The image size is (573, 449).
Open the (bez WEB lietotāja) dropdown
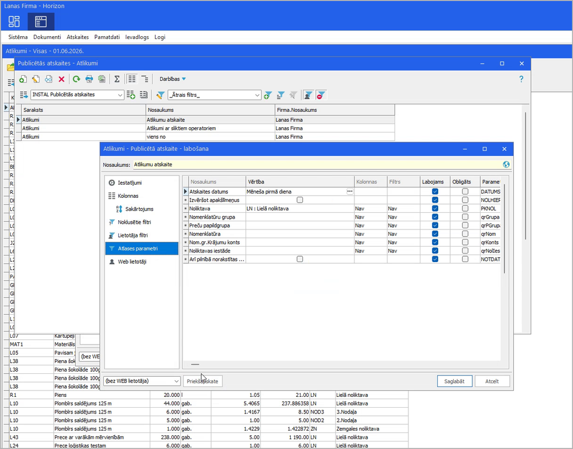[x=177, y=381]
